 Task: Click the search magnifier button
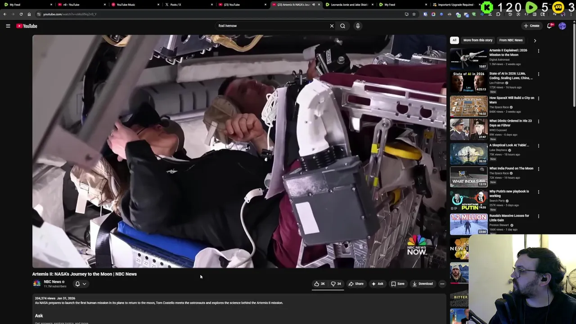click(x=342, y=26)
